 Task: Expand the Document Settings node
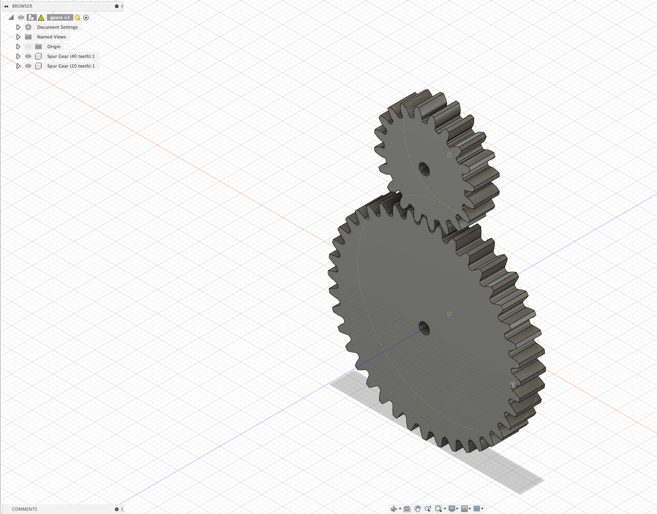click(18, 27)
